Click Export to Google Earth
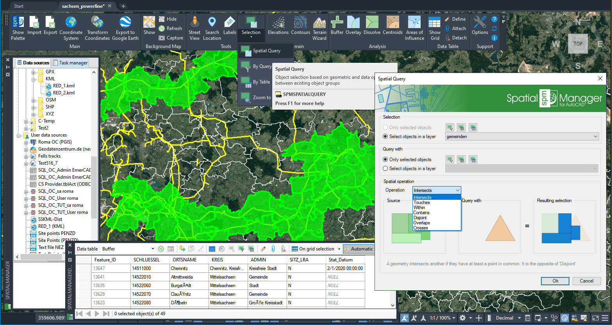Image resolution: width=612 pixels, height=325 pixels. pyautogui.click(x=125, y=28)
